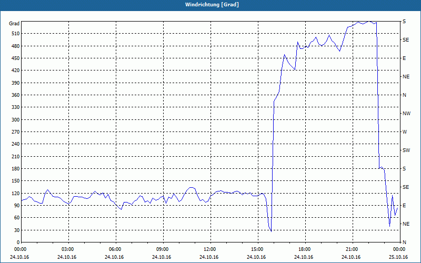Select the 420 y-axis value
This screenshot has width=421, height=263.
(x=16, y=70)
